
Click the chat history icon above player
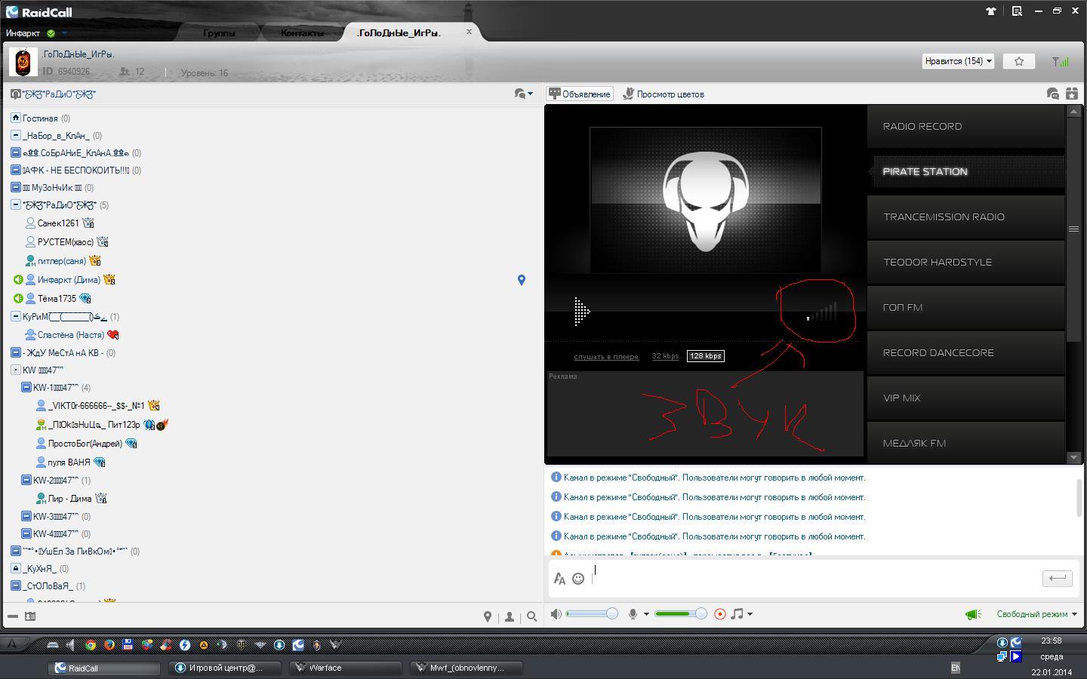pos(1052,94)
